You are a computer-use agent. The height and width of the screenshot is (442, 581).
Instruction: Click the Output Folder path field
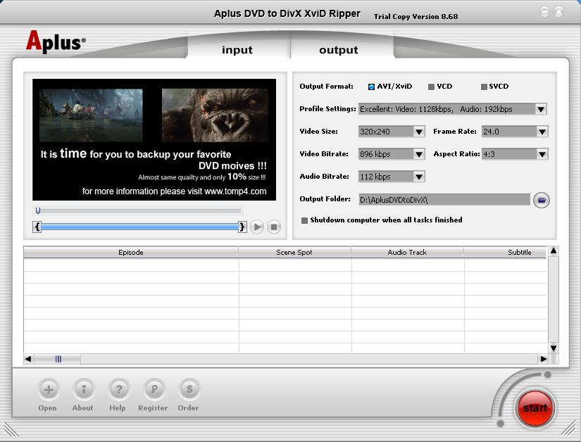(444, 200)
